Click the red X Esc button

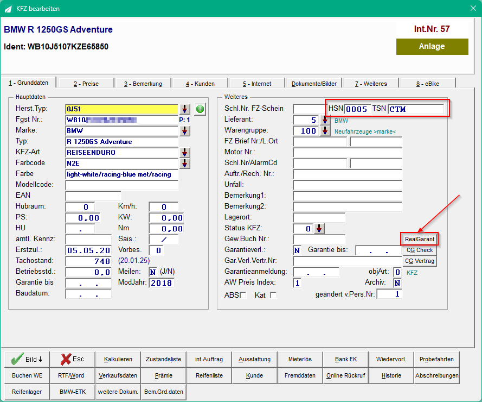coord(72,359)
